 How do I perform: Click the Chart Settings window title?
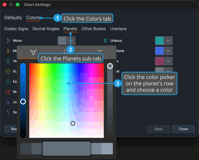click(x=37, y=5)
